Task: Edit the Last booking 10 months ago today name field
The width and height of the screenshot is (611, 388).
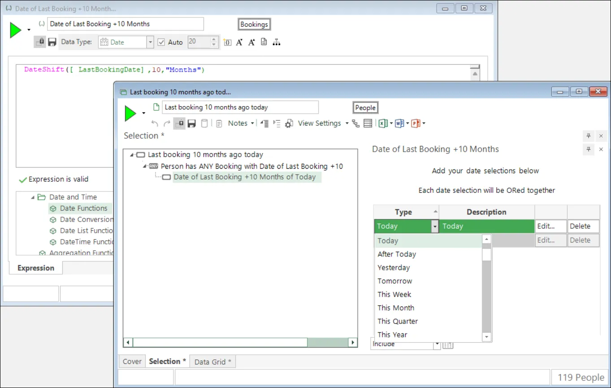Action: pos(240,107)
